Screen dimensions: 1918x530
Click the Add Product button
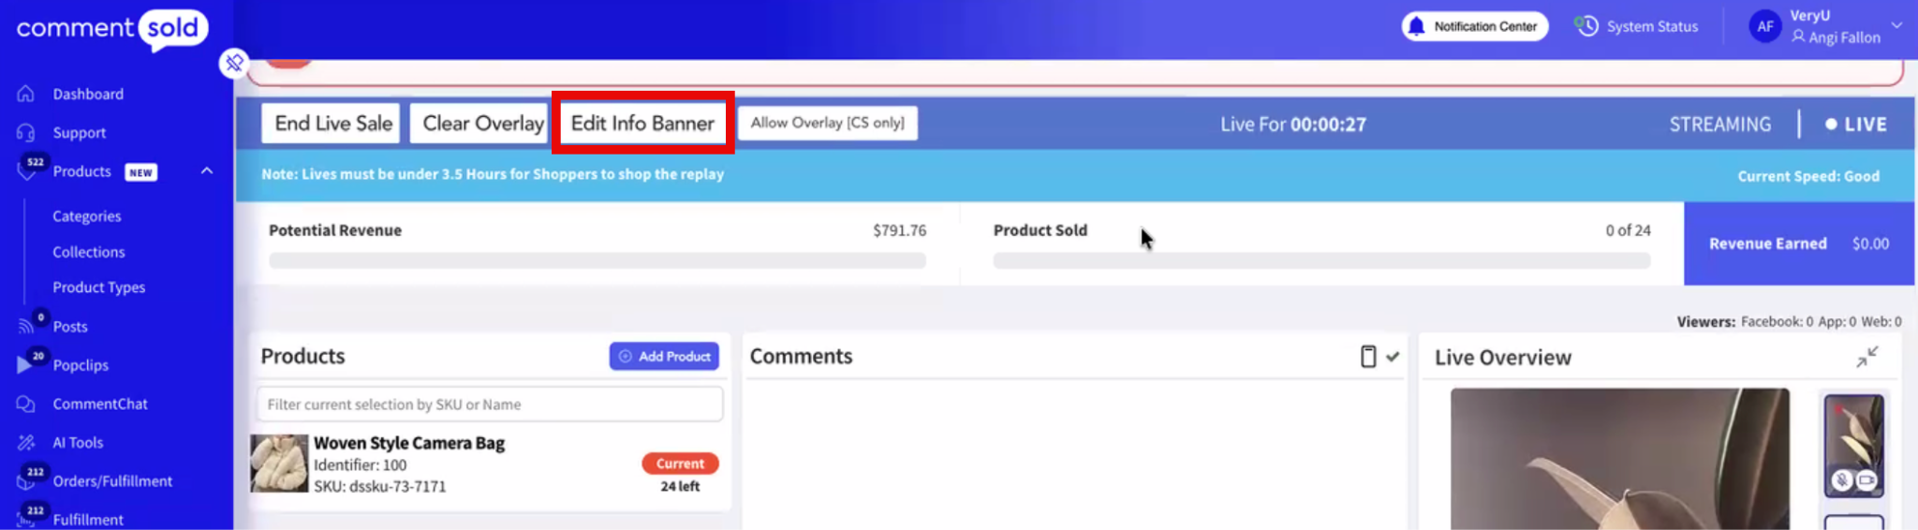(664, 356)
